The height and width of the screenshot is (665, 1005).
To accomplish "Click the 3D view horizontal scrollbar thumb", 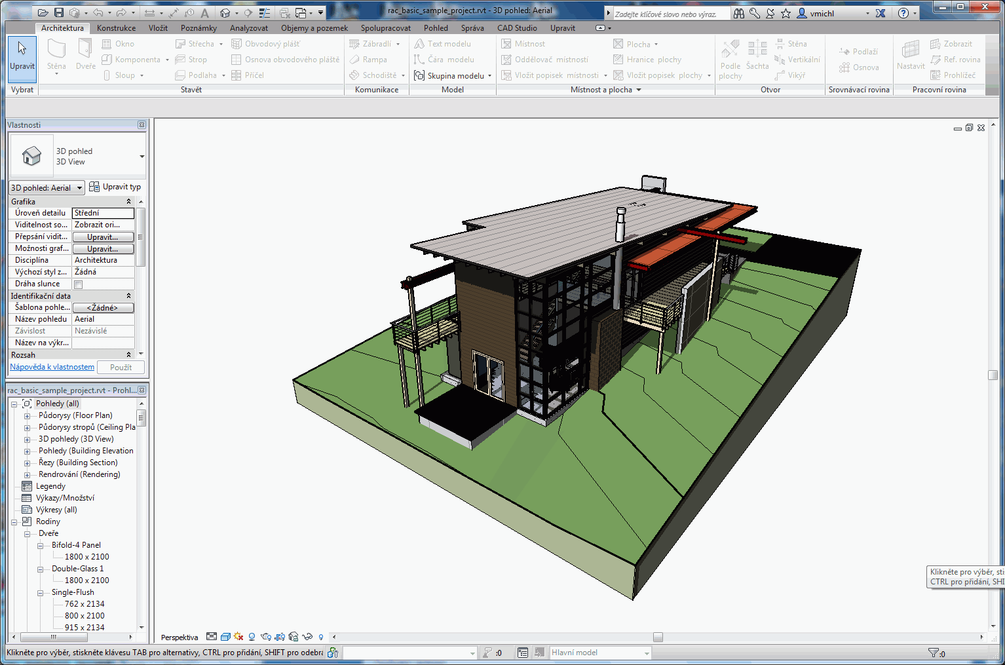I will (658, 637).
